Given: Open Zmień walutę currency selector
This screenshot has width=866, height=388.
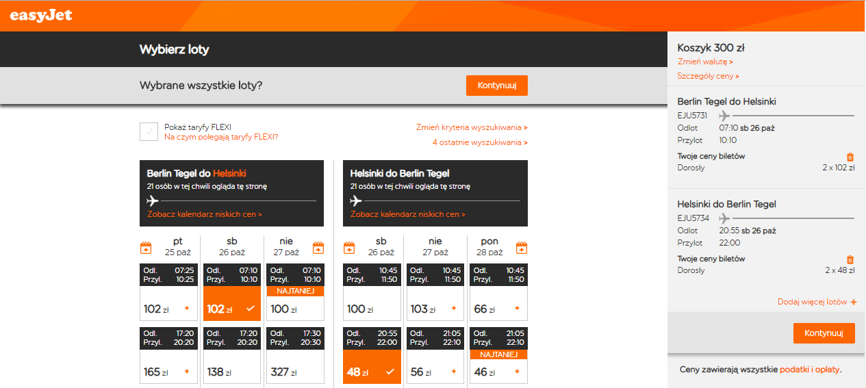Looking at the screenshot, I should coord(705,62).
